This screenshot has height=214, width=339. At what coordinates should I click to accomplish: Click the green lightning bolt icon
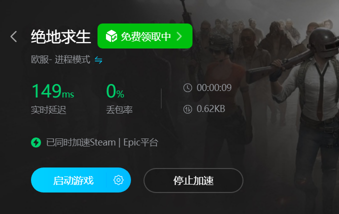click(36, 142)
